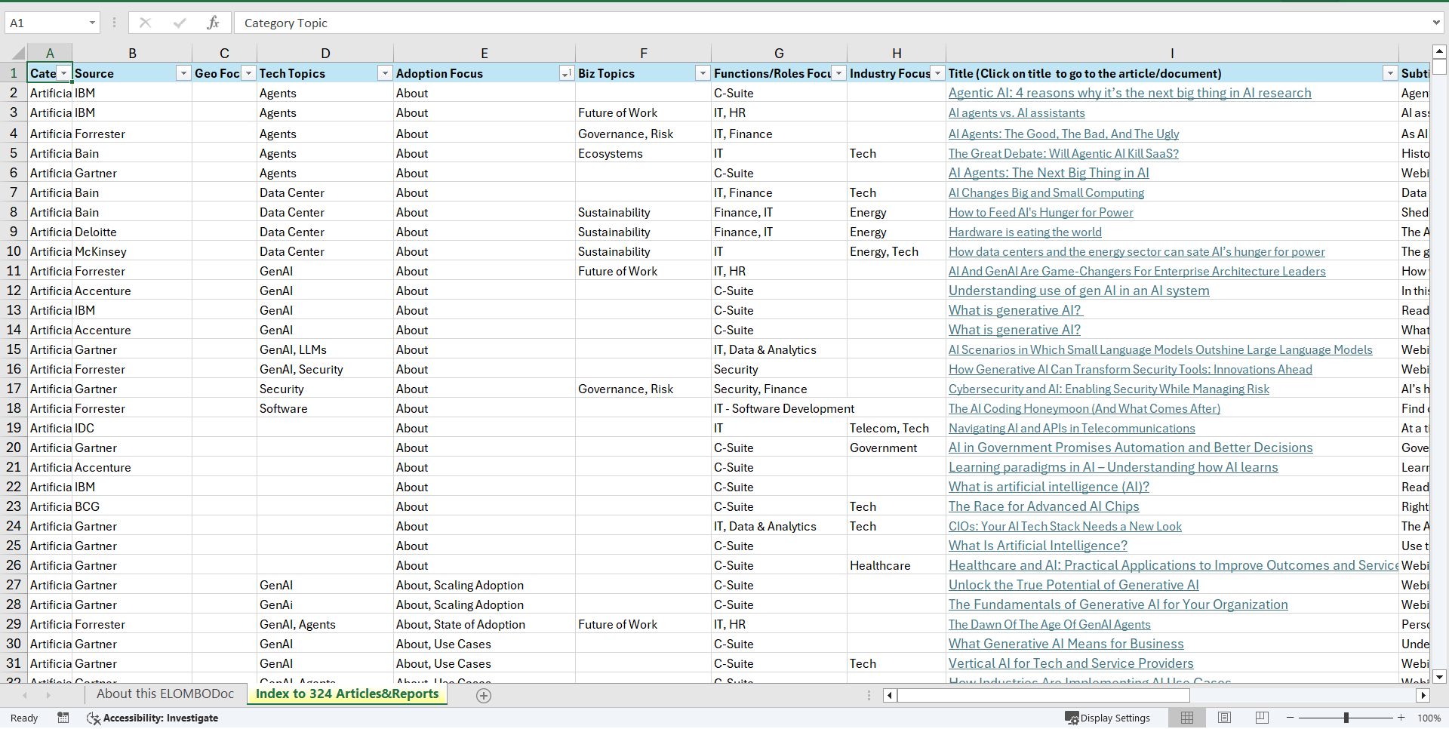Open 'AI agents vs. AI assistants' link
The width and height of the screenshot is (1449, 729).
click(x=1017, y=113)
